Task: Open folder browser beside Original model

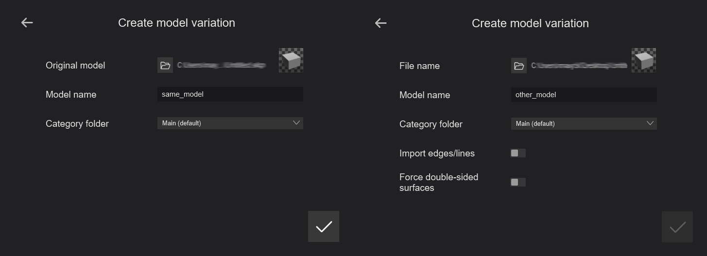Action: pos(165,65)
